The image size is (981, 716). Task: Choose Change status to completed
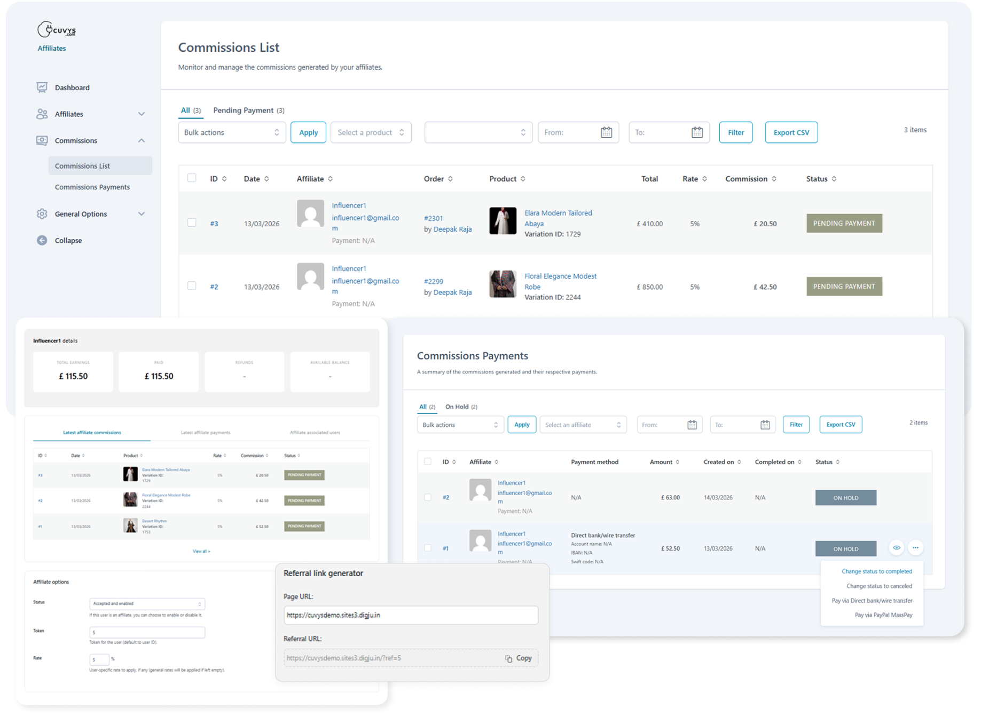(x=876, y=571)
